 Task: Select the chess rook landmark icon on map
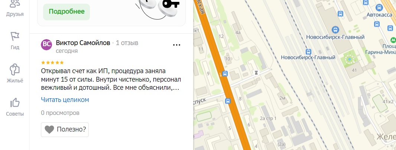[257, 73]
